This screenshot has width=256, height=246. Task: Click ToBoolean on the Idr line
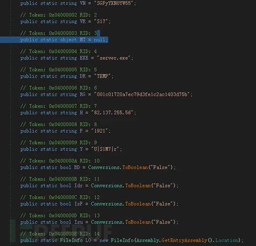138,186
